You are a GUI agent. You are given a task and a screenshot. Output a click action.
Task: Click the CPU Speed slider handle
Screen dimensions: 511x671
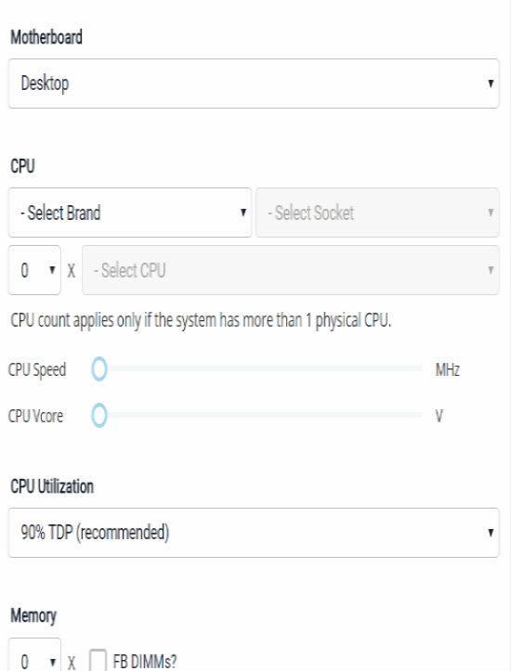(98, 368)
